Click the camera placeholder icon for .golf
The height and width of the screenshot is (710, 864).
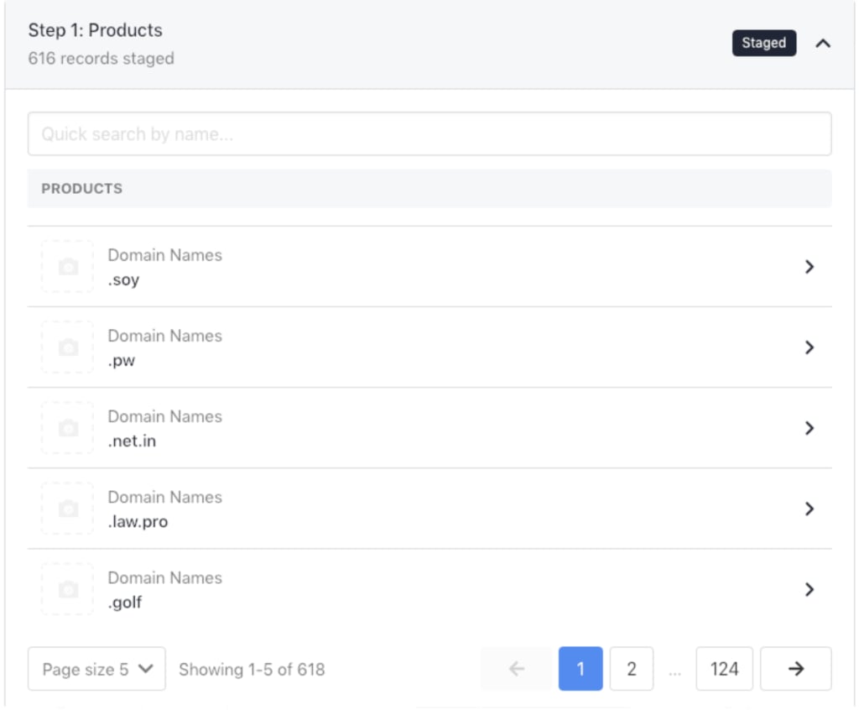pos(68,589)
